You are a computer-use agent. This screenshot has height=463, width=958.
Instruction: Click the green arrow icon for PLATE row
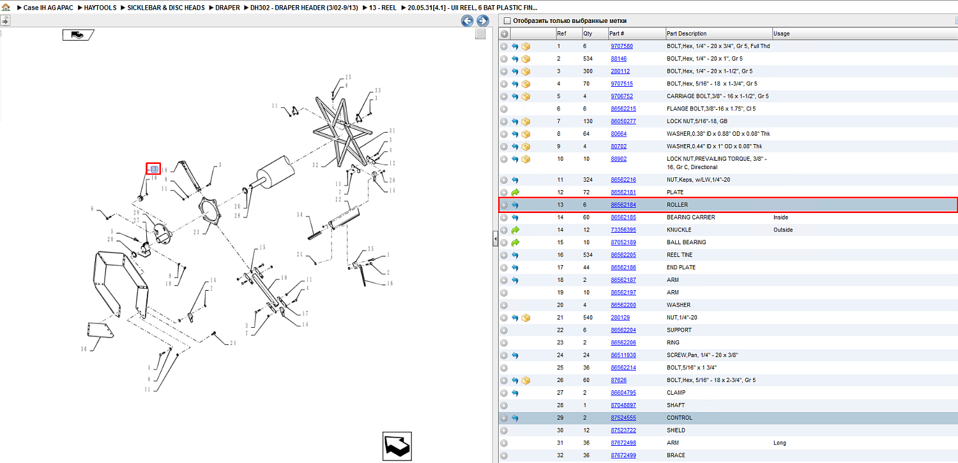[515, 192]
